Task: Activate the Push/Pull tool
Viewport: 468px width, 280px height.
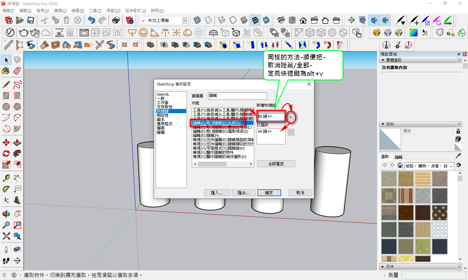Action: click(x=17, y=142)
